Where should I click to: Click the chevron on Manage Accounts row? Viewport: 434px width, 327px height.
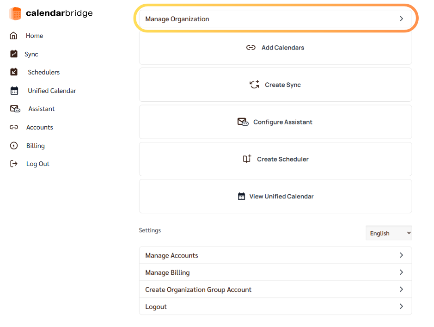401,255
